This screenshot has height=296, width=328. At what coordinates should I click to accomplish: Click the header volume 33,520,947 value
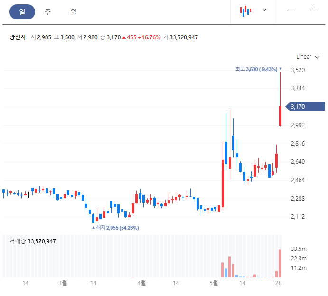coord(184,37)
